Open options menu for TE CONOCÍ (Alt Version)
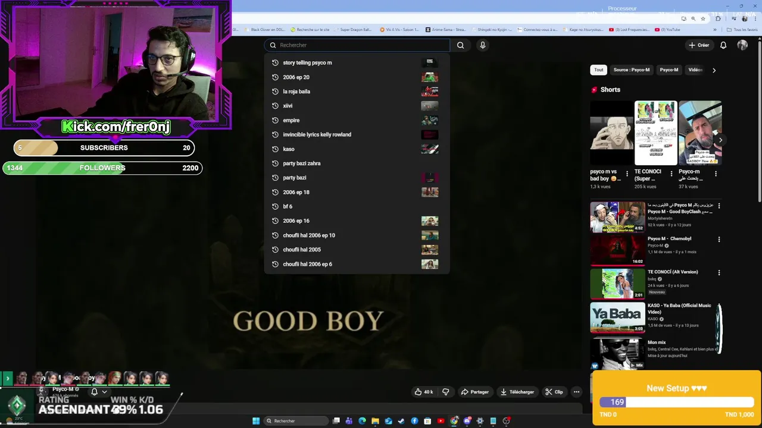Viewport: 762px width, 428px height. click(719, 273)
